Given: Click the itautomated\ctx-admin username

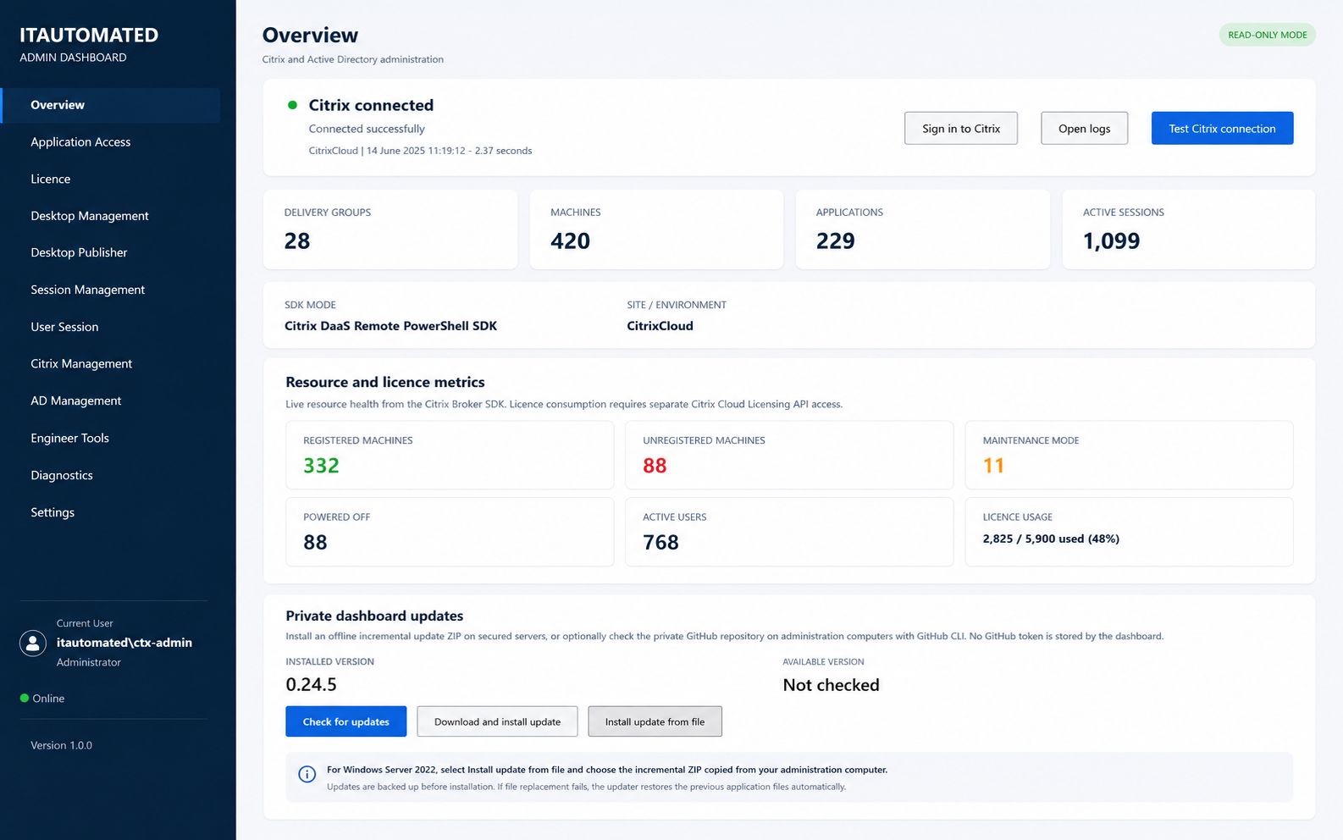Looking at the screenshot, I should tap(124, 643).
